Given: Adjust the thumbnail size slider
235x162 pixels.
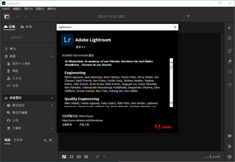Looking at the screenshot, I should [x=210, y=157].
